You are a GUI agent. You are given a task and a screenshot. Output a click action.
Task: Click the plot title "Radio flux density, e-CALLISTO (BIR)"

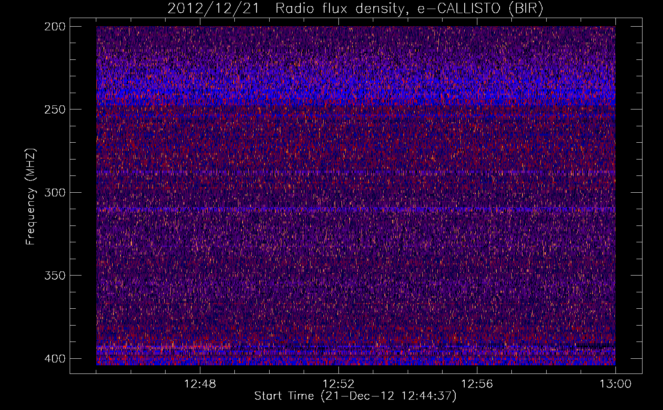click(x=409, y=9)
